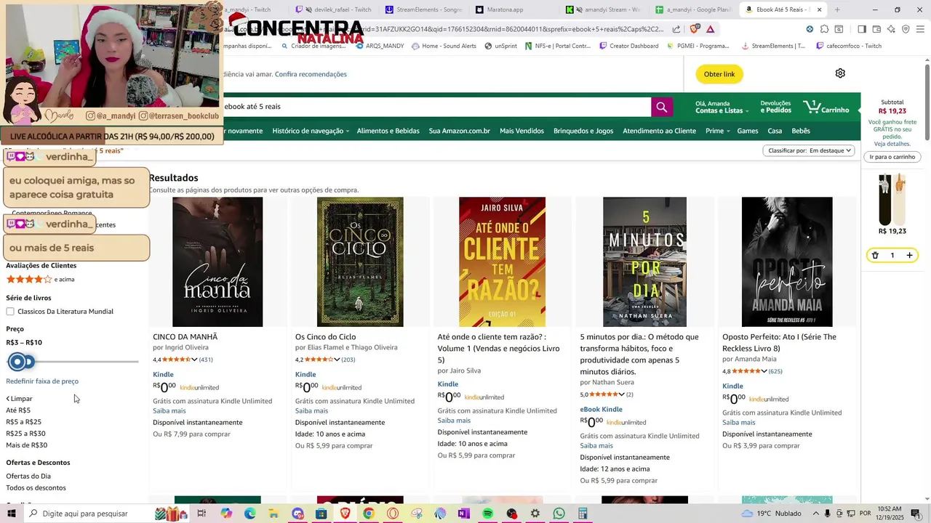931x523 pixels.
Task: Open File Explorer from the taskbar
Action: 273,514
